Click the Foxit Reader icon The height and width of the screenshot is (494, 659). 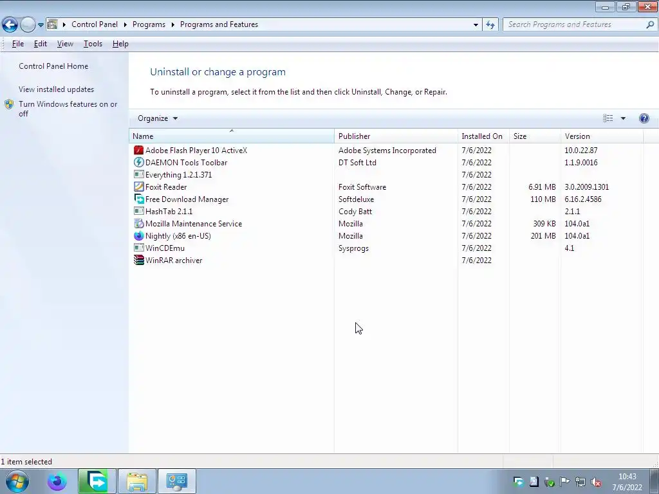coord(139,187)
